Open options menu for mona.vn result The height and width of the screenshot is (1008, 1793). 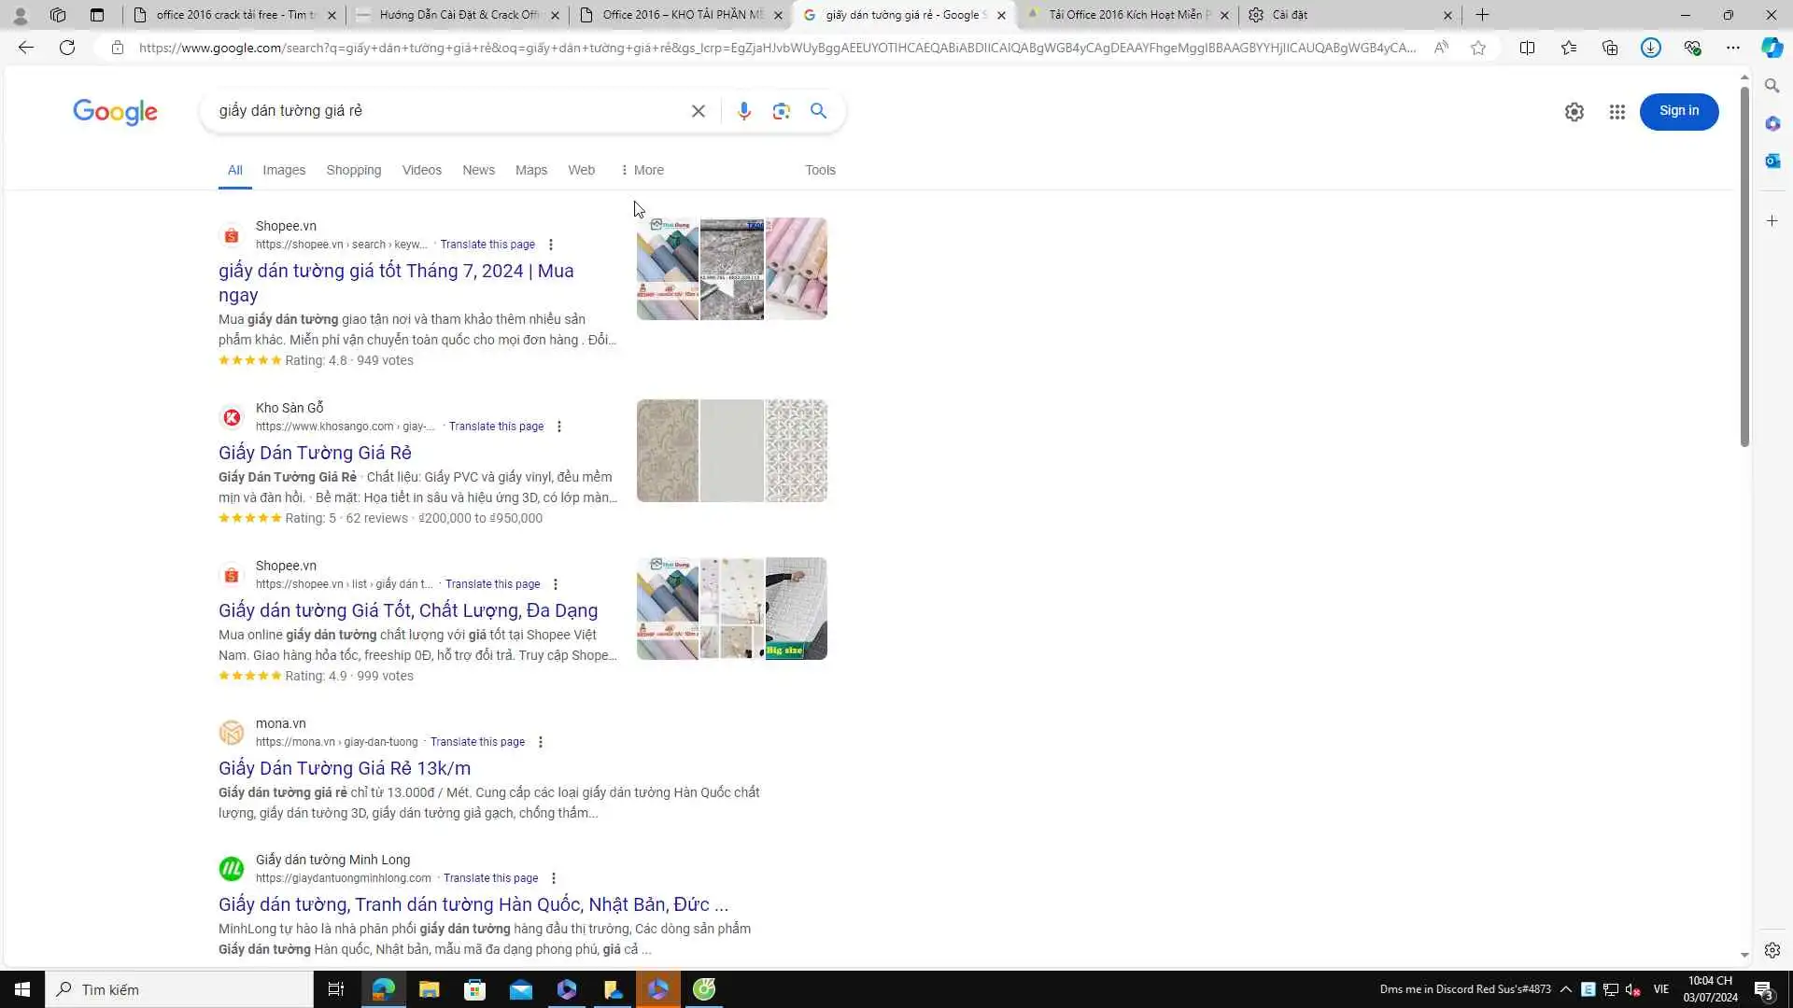[540, 742]
